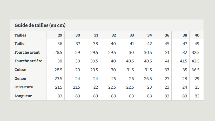Screen dimensions: 215x121
Task: Click Cuisse value 33 under size 36
Action: [x=167, y=70]
